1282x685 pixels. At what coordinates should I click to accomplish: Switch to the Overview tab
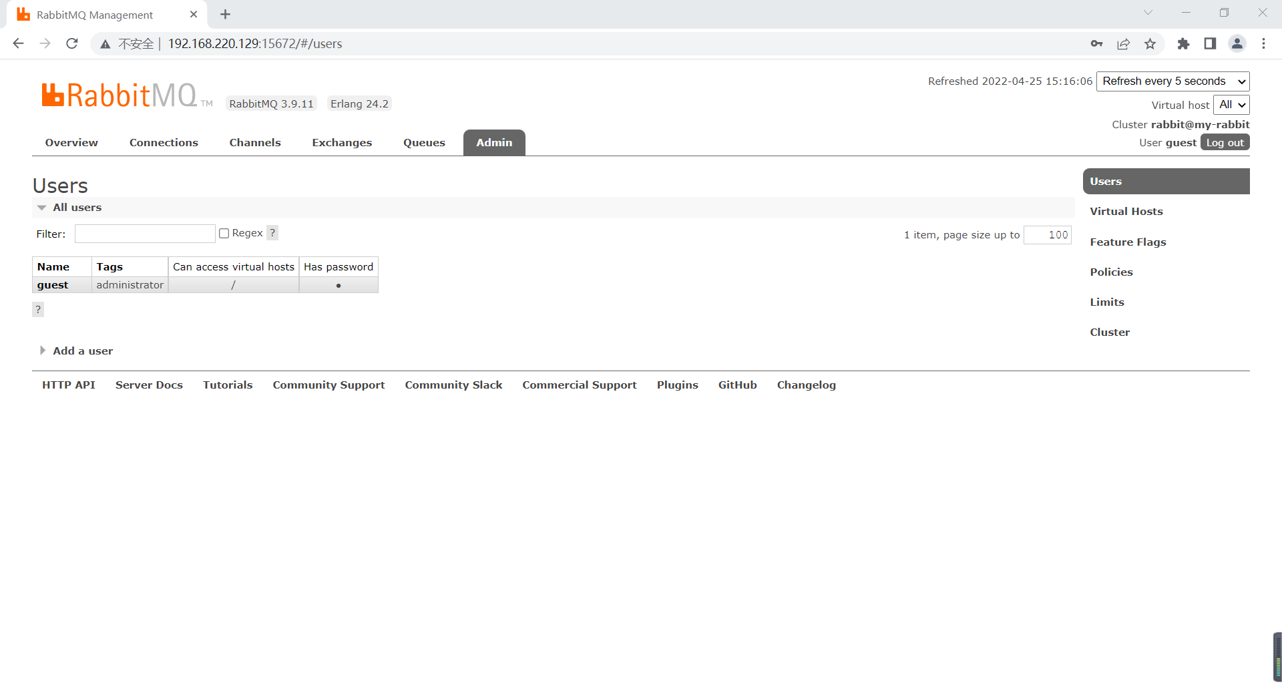click(71, 143)
